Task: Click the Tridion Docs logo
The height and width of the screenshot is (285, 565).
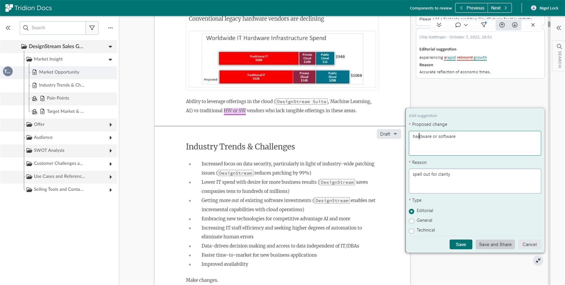Action: click(28, 8)
